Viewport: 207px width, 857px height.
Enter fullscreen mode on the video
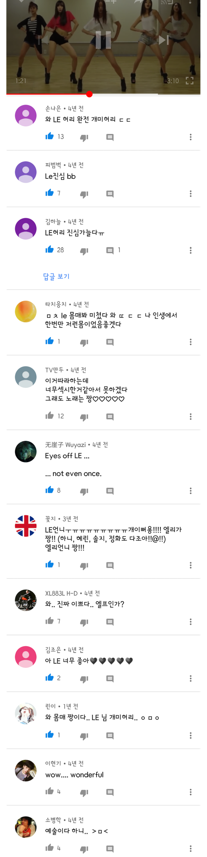pos(189,81)
